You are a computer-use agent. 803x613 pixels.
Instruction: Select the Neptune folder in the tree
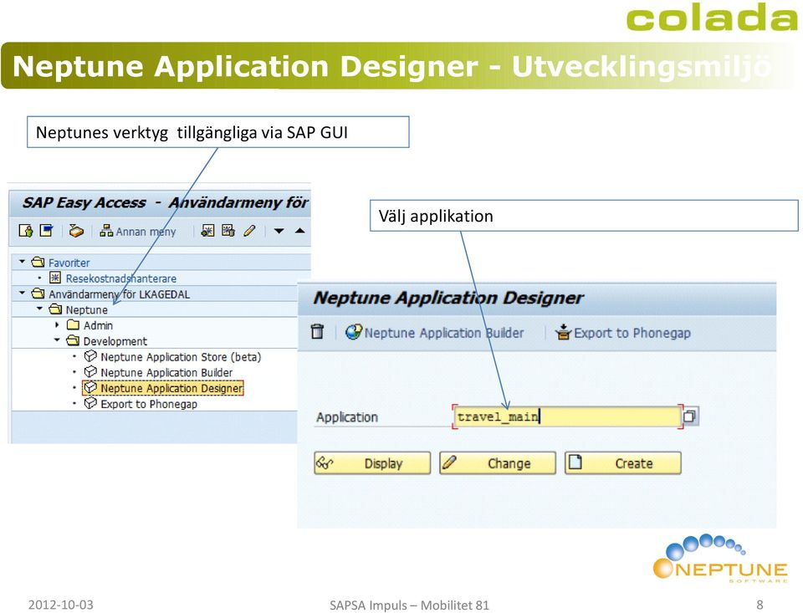pyautogui.click(x=86, y=309)
